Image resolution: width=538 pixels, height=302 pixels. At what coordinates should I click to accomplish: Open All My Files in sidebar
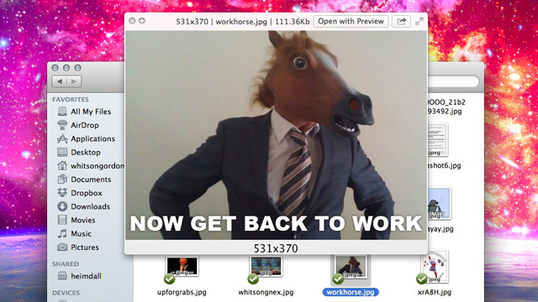point(84,112)
